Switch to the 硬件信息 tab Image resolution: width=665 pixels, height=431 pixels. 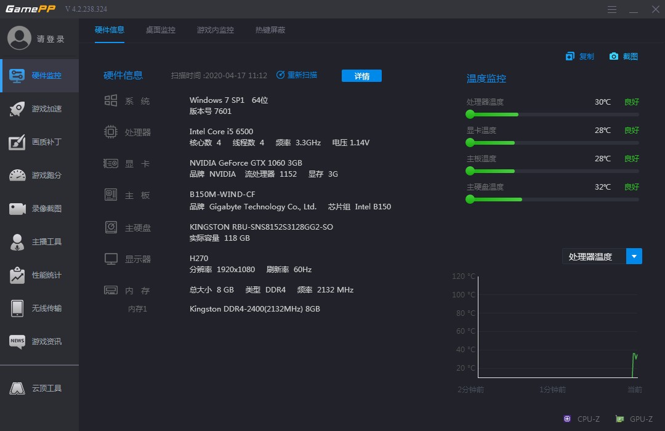pyautogui.click(x=110, y=30)
